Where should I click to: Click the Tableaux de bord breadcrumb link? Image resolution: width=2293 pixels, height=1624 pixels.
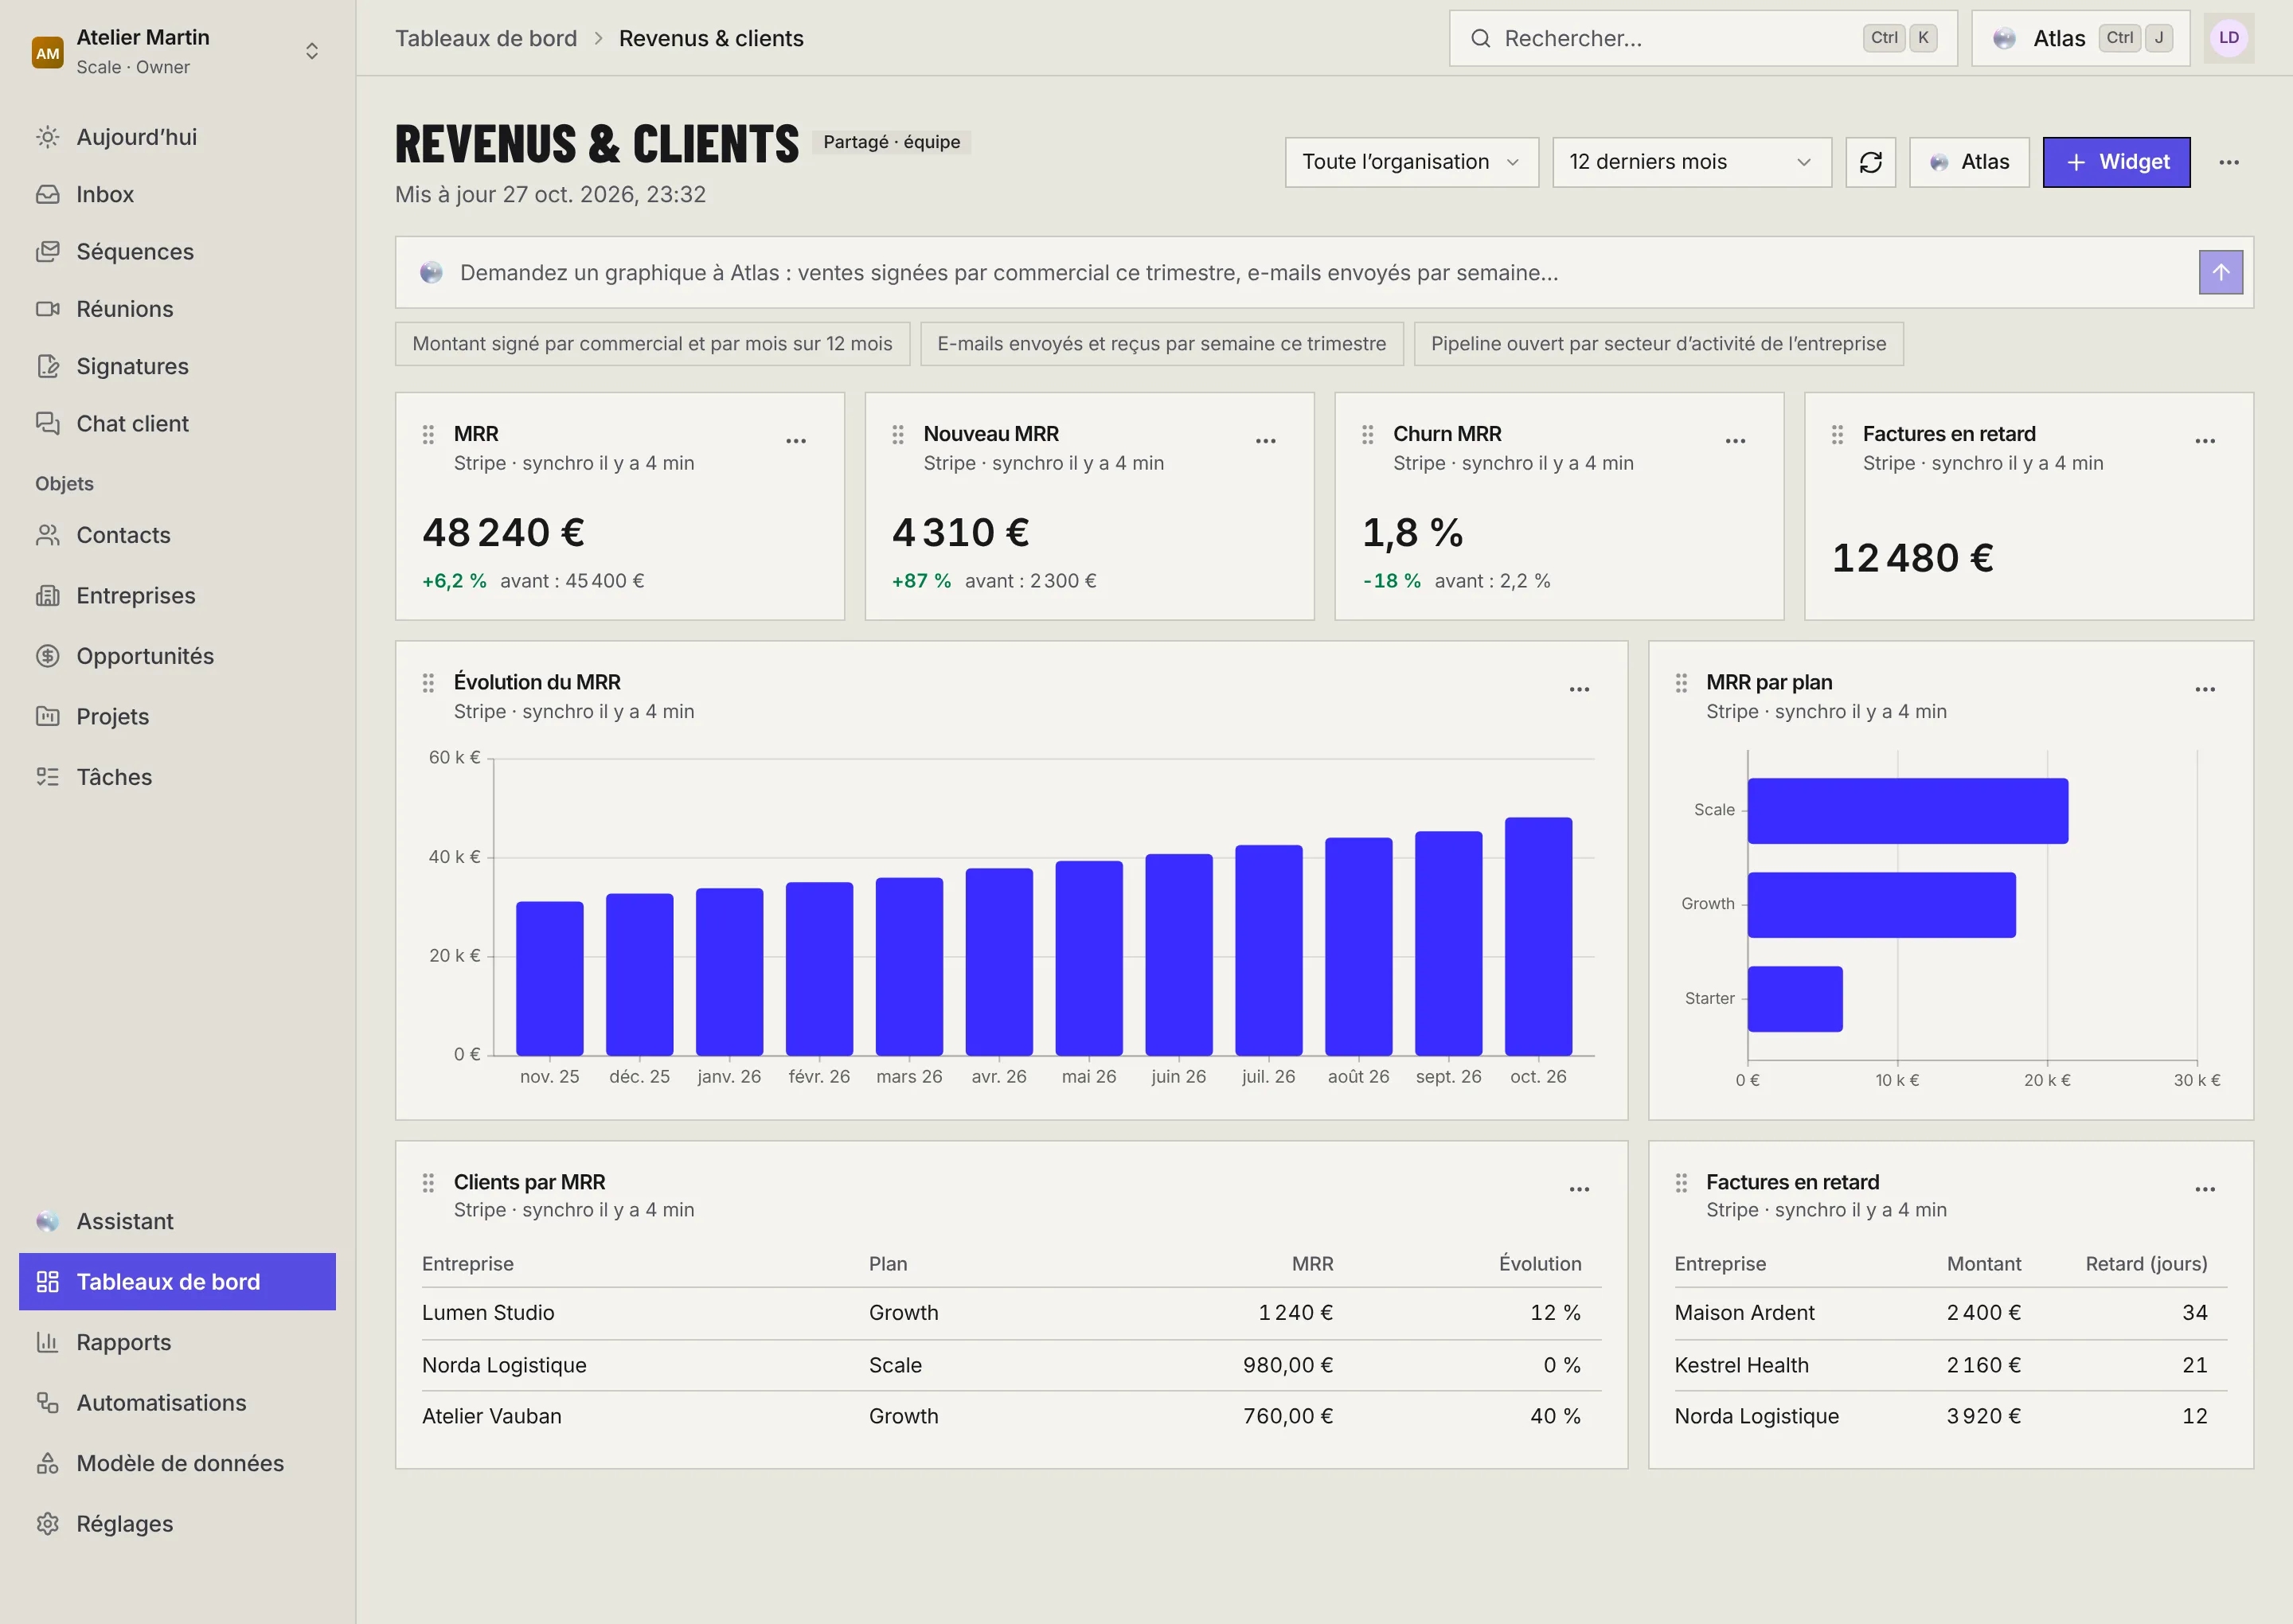pos(486,38)
